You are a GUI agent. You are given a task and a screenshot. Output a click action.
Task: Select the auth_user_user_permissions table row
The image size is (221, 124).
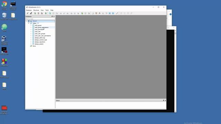[x=43, y=36]
